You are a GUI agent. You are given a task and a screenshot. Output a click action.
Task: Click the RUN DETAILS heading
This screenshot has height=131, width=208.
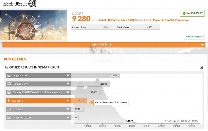pos(15,59)
